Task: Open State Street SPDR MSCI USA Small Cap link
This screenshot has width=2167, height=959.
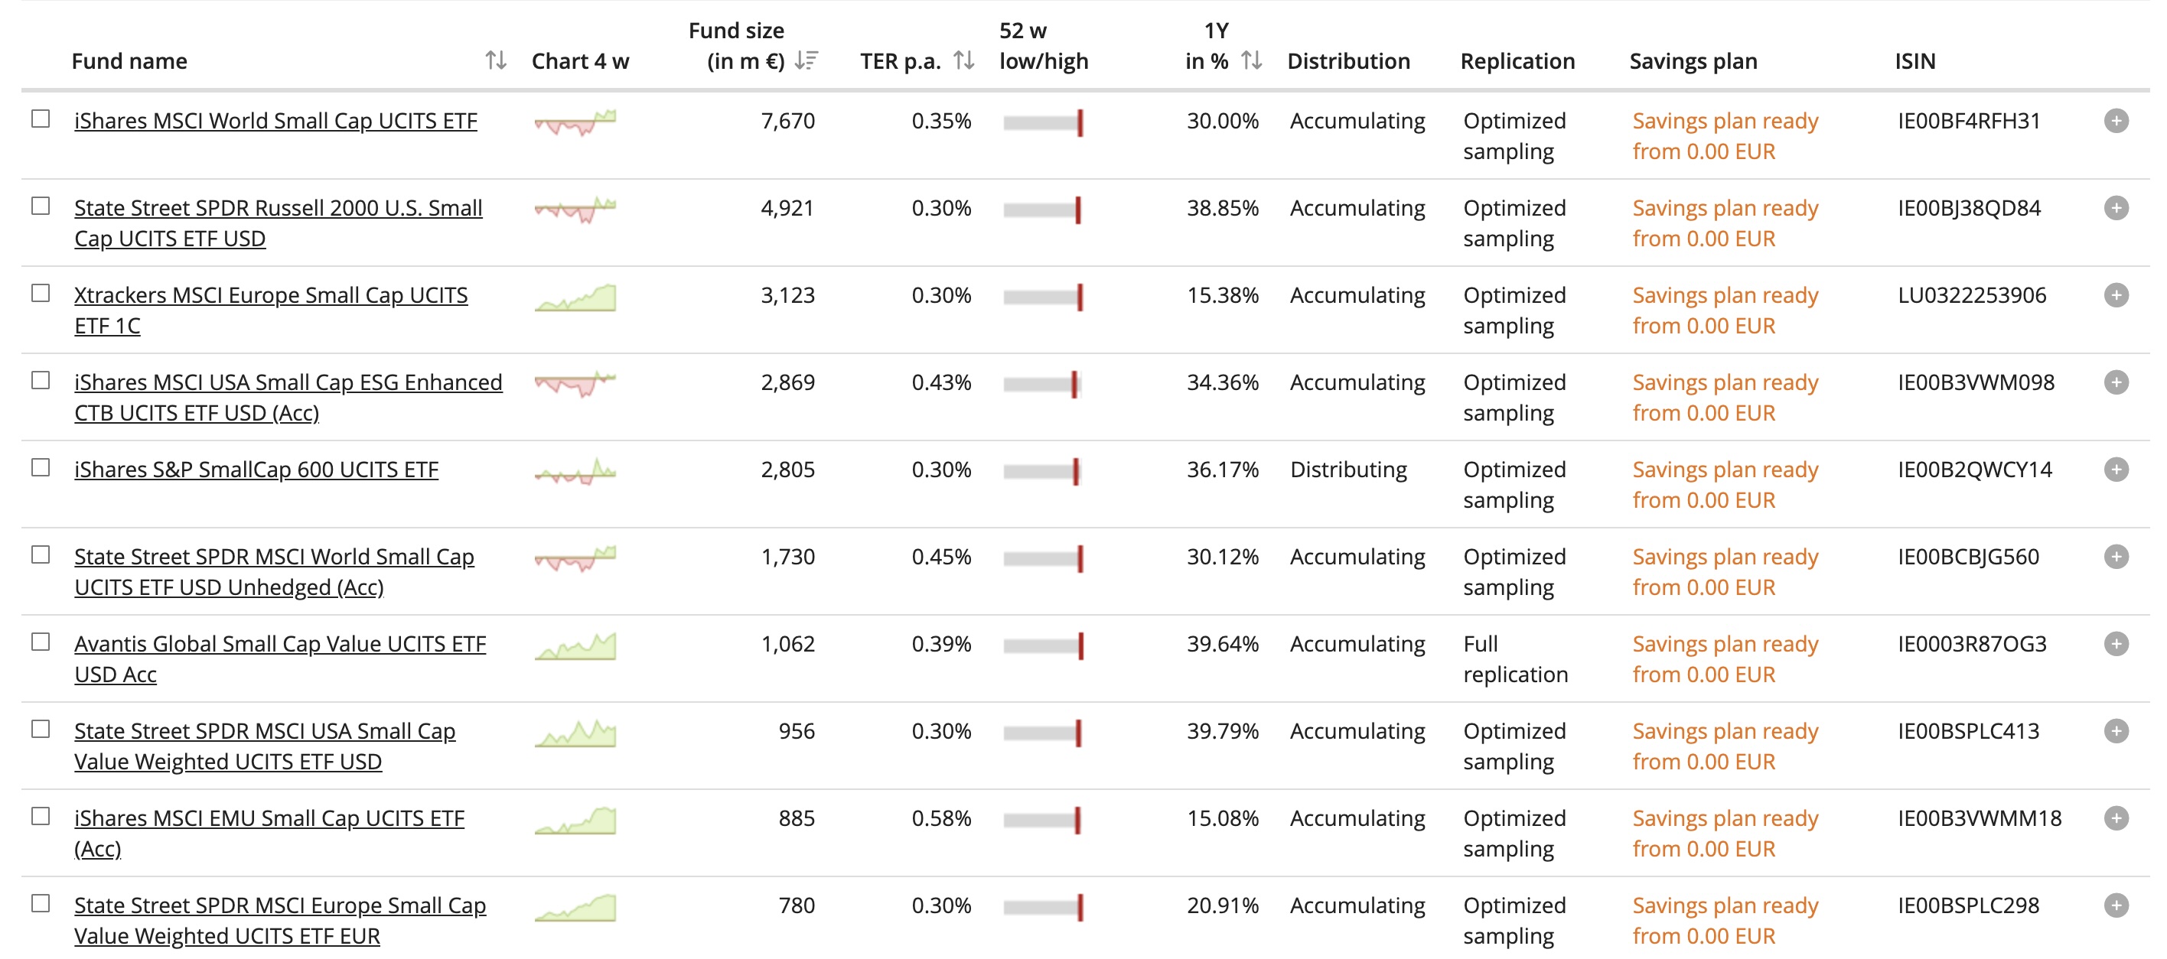Action: [265, 746]
